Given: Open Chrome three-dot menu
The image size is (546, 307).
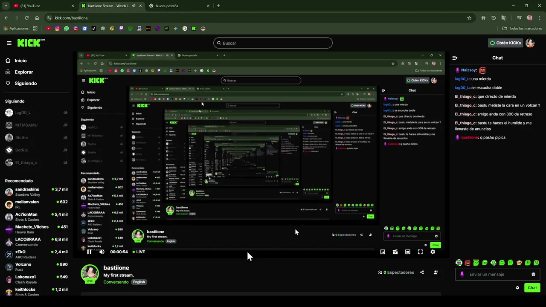Looking at the screenshot, I should point(540,18).
